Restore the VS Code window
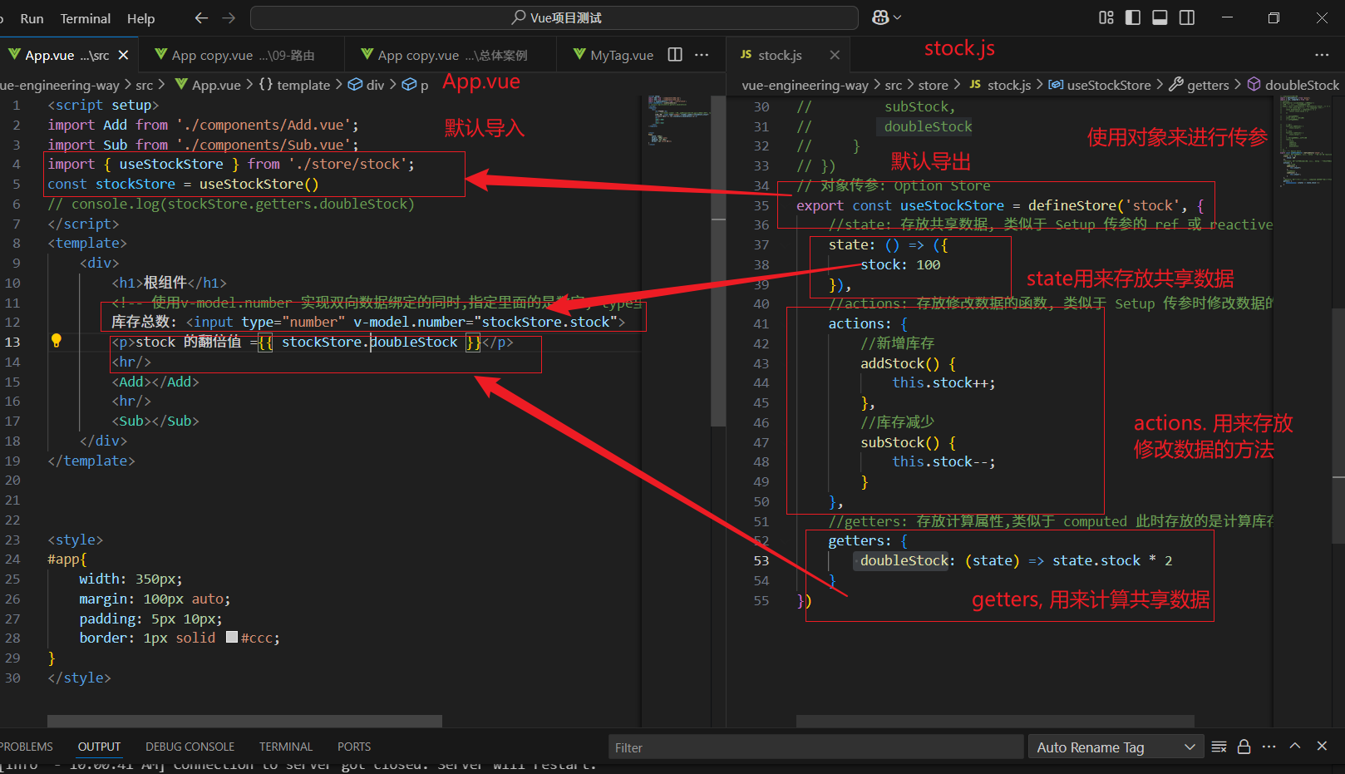Image resolution: width=1345 pixels, height=774 pixels. coord(1274,17)
